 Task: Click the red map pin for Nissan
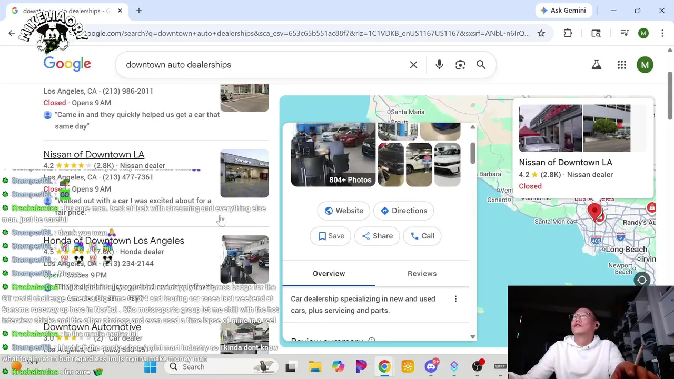(594, 213)
